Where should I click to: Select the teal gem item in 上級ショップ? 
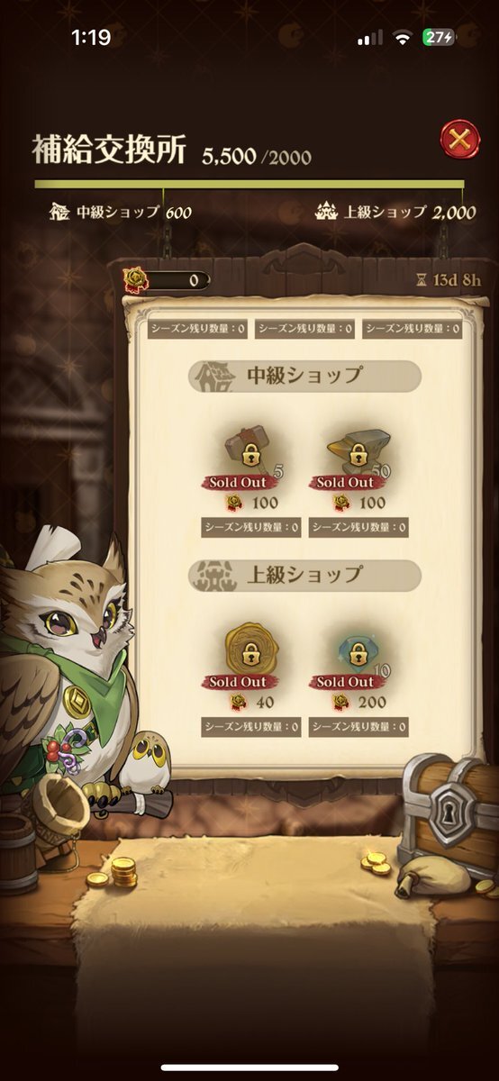[x=357, y=655]
